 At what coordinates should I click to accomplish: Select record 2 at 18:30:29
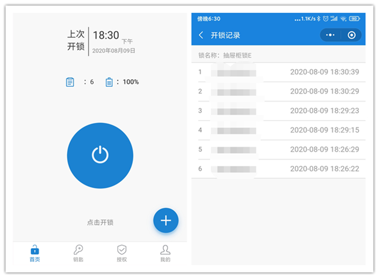(x=278, y=91)
